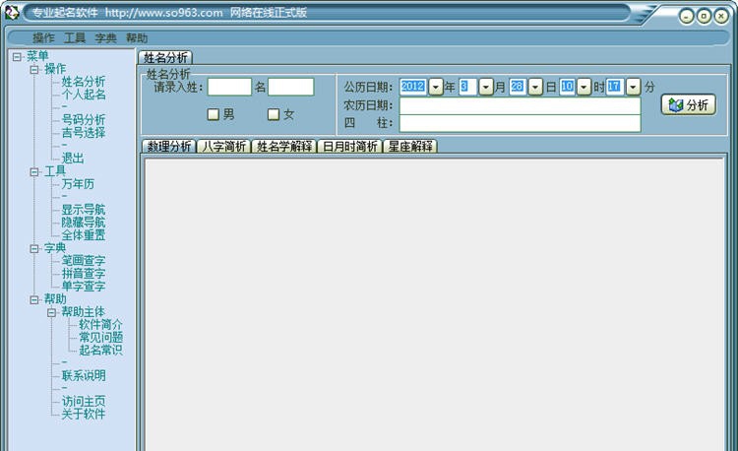Screen dimensions: 738x451
Task: Select 个人起名 in the sidebar tree
Action: [84, 95]
